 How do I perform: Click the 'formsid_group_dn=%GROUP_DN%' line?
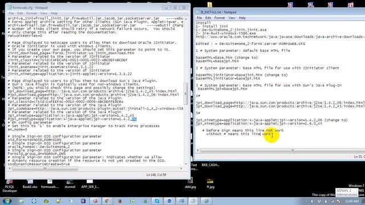pos(36,154)
